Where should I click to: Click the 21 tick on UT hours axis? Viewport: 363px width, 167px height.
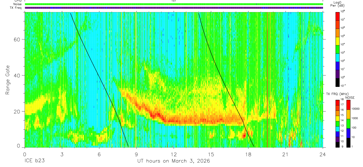click(286, 154)
